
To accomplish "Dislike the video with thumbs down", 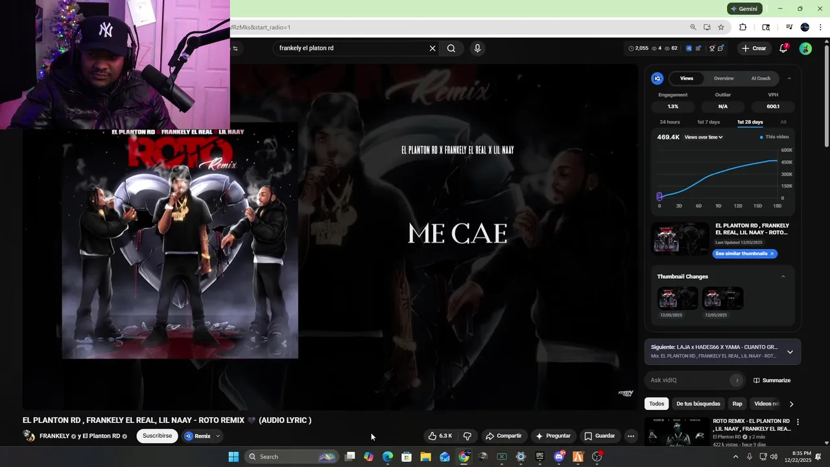I will click(x=467, y=436).
